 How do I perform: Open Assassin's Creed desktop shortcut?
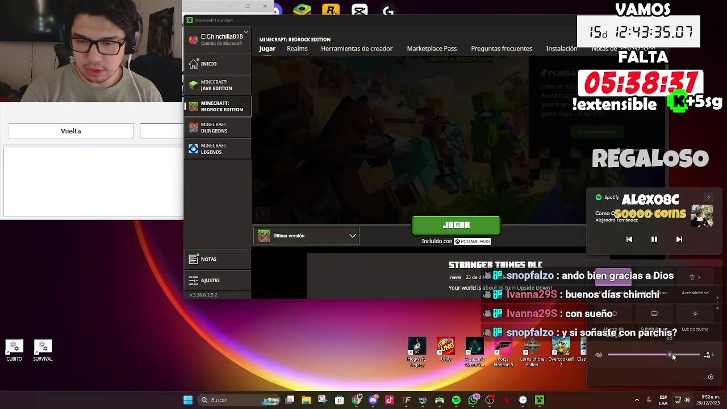coord(474,352)
